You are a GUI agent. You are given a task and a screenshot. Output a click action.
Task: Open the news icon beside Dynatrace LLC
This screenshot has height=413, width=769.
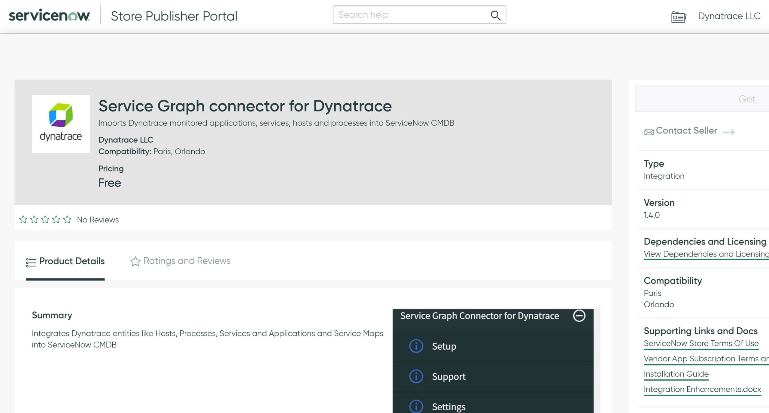click(x=679, y=17)
